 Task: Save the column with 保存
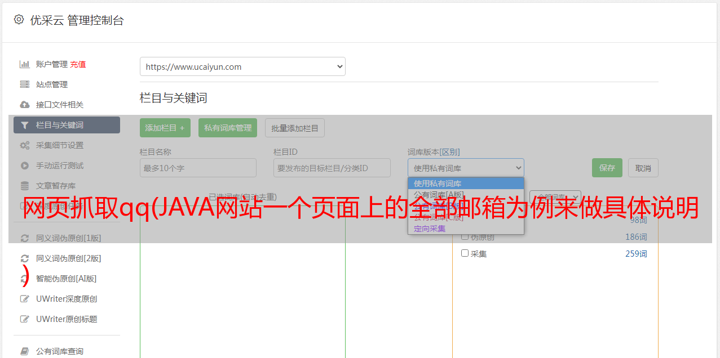click(607, 168)
